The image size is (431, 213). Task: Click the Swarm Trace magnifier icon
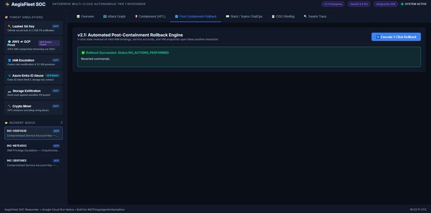click(x=305, y=17)
